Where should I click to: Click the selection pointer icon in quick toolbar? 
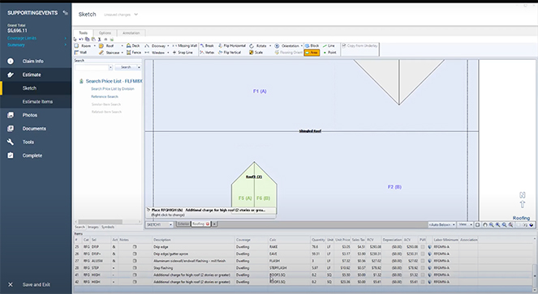[75, 39]
